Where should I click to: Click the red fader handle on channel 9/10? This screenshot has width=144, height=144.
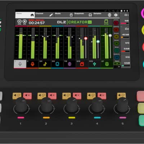click(x=86, y=39)
